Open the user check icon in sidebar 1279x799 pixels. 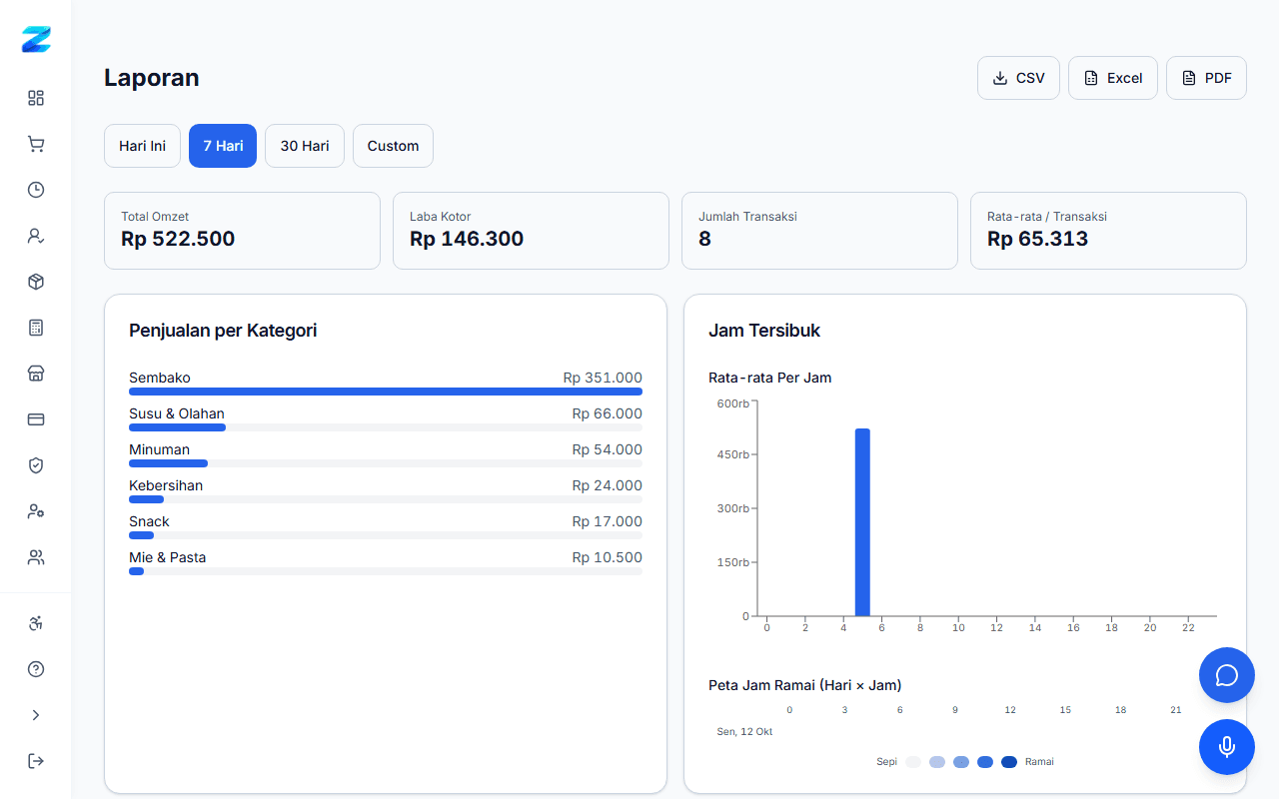pyautogui.click(x=36, y=236)
